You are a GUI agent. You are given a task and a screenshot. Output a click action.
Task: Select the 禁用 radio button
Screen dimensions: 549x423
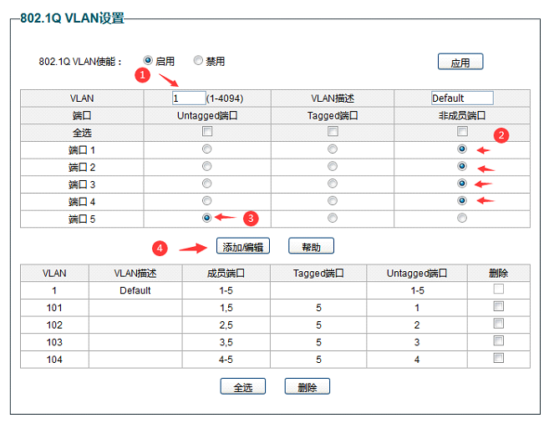198,61
